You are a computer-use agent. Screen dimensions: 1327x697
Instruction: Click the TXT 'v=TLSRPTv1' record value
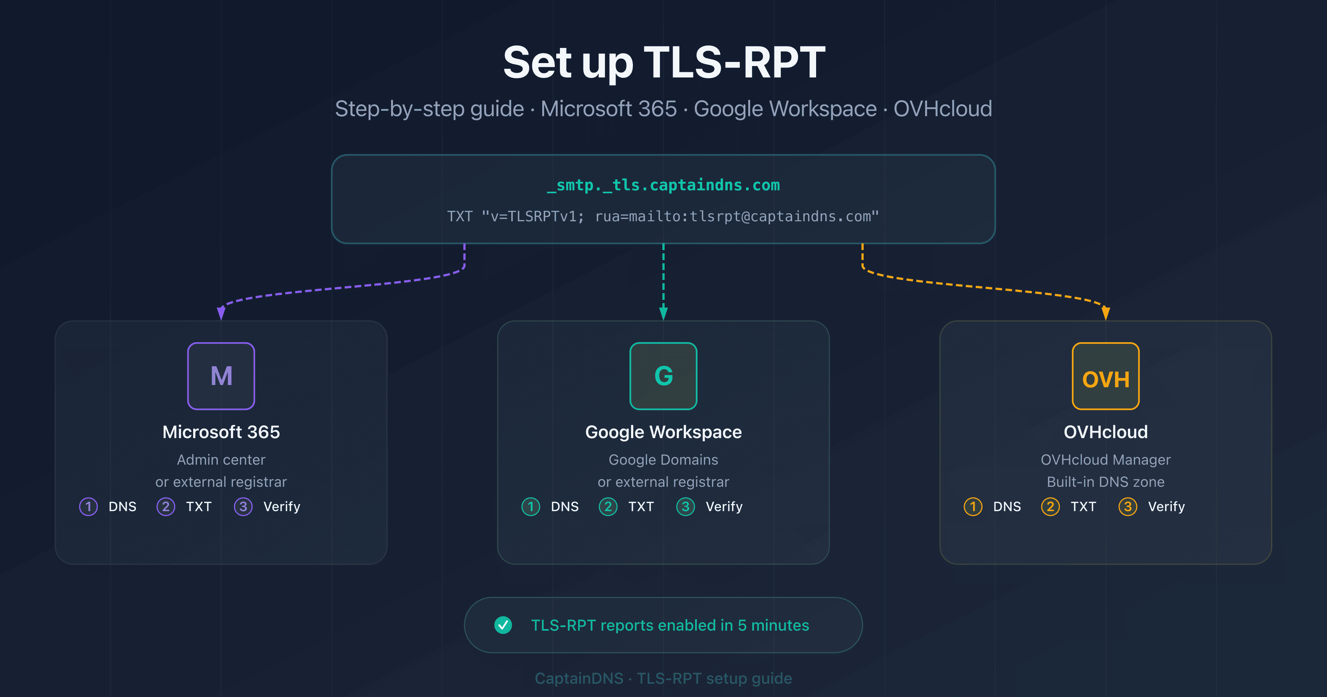pyautogui.click(x=663, y=216)
